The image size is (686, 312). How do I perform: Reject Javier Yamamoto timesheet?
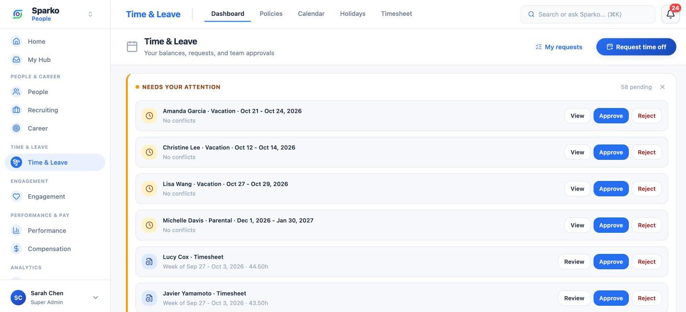click(647, 298)
